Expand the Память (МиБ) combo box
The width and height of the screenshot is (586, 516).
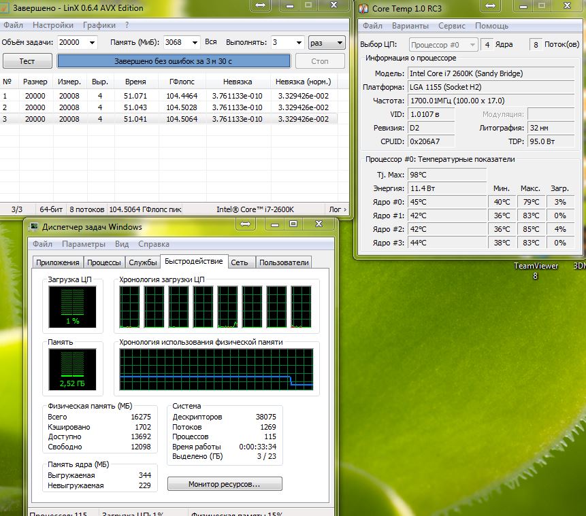195,42
